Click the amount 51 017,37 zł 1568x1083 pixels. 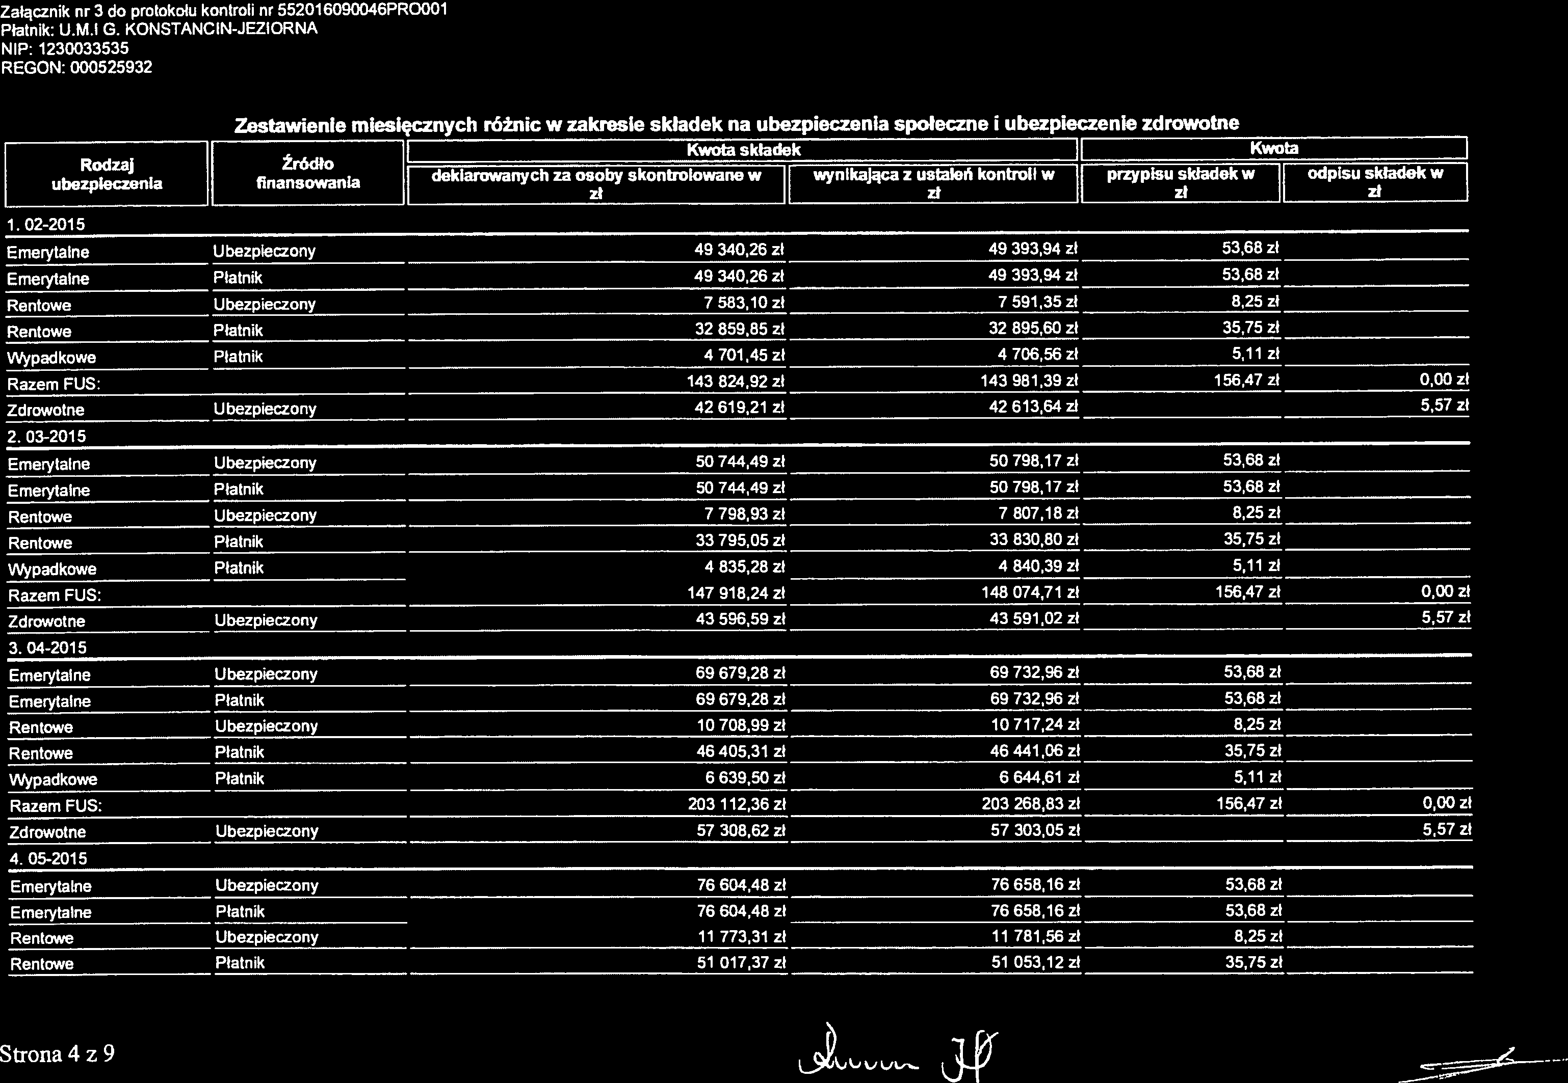(x=742, y=963)
